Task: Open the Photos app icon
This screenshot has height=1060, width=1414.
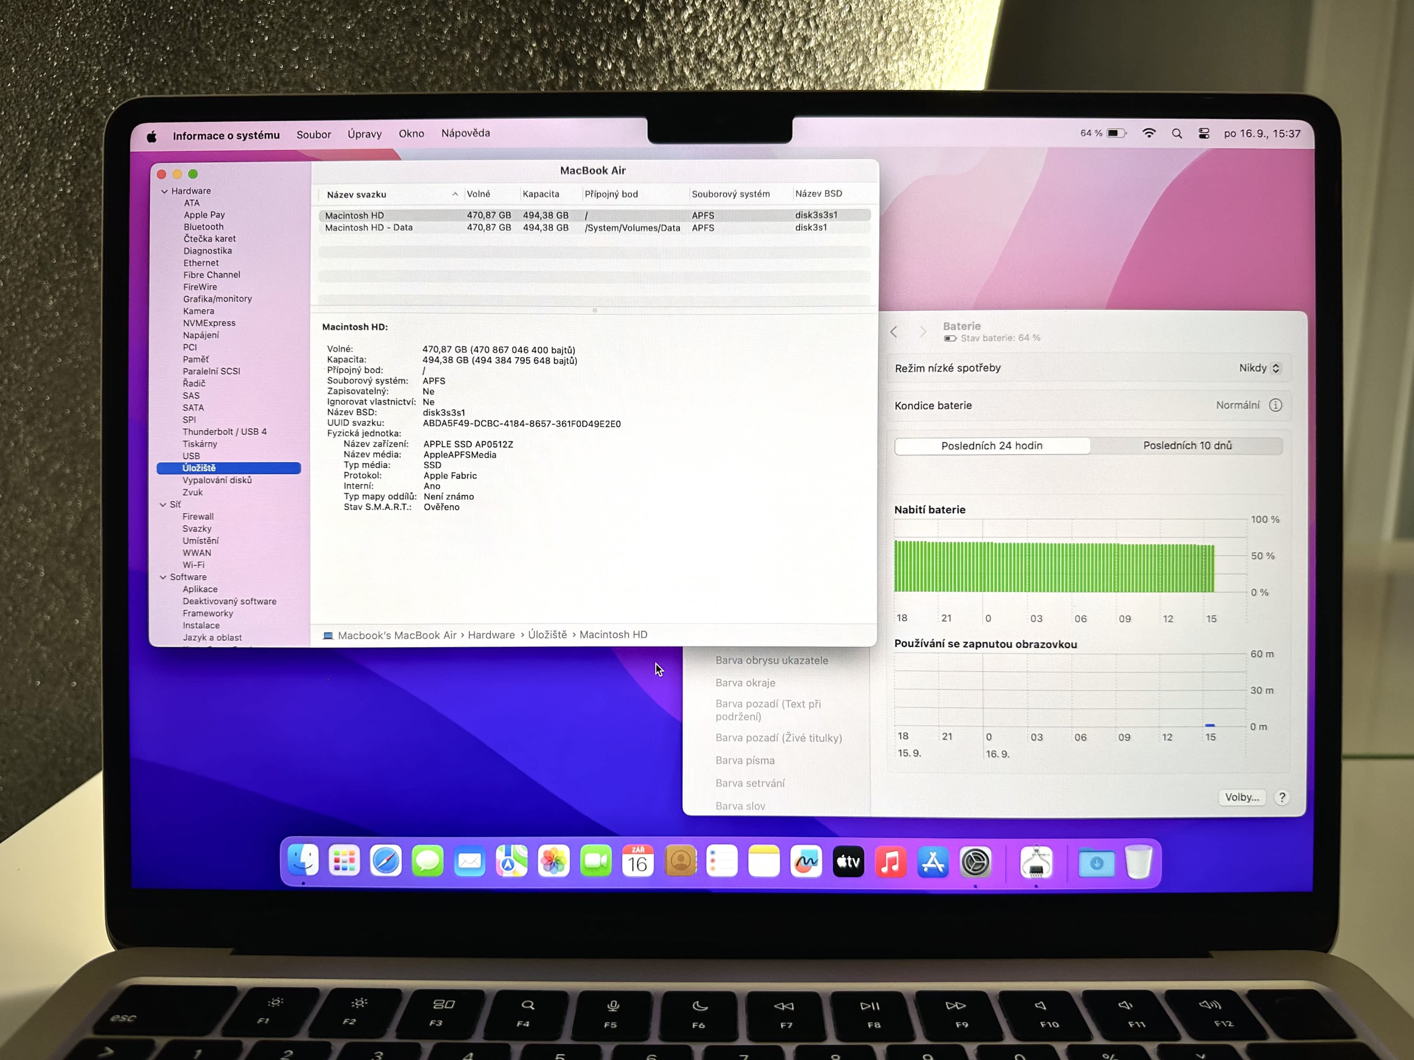Action: 554,862
